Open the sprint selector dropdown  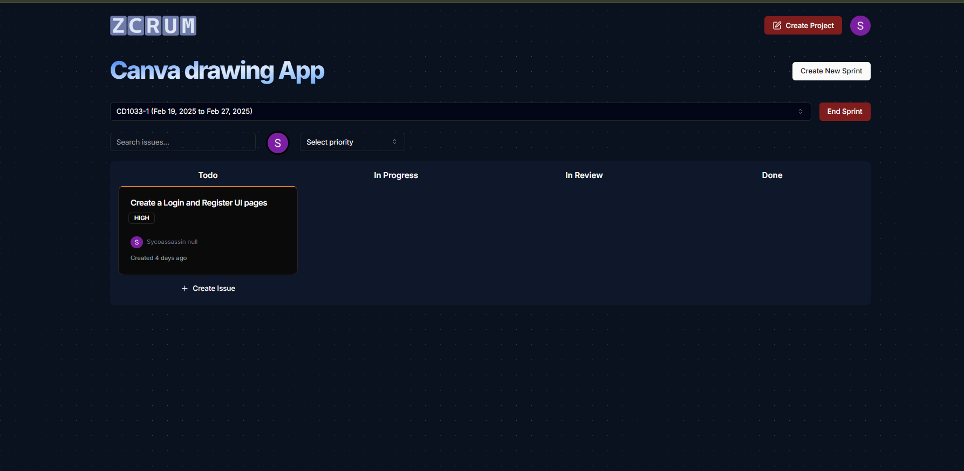460,112
